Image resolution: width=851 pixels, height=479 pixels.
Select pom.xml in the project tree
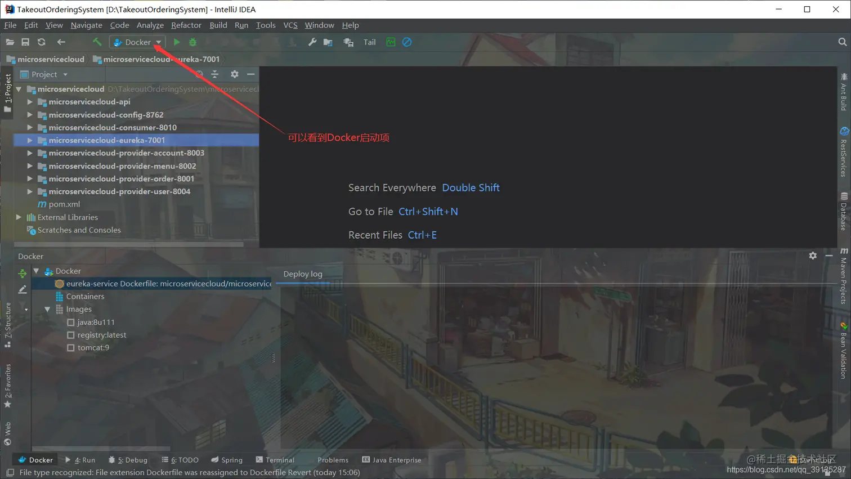point(64,204)
